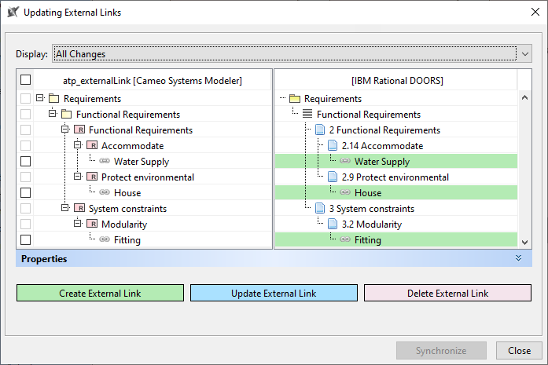548x365 pixels.
Task: Click the document icon for 2.9 Protect environmental
Action: click(x=333, y=177)
